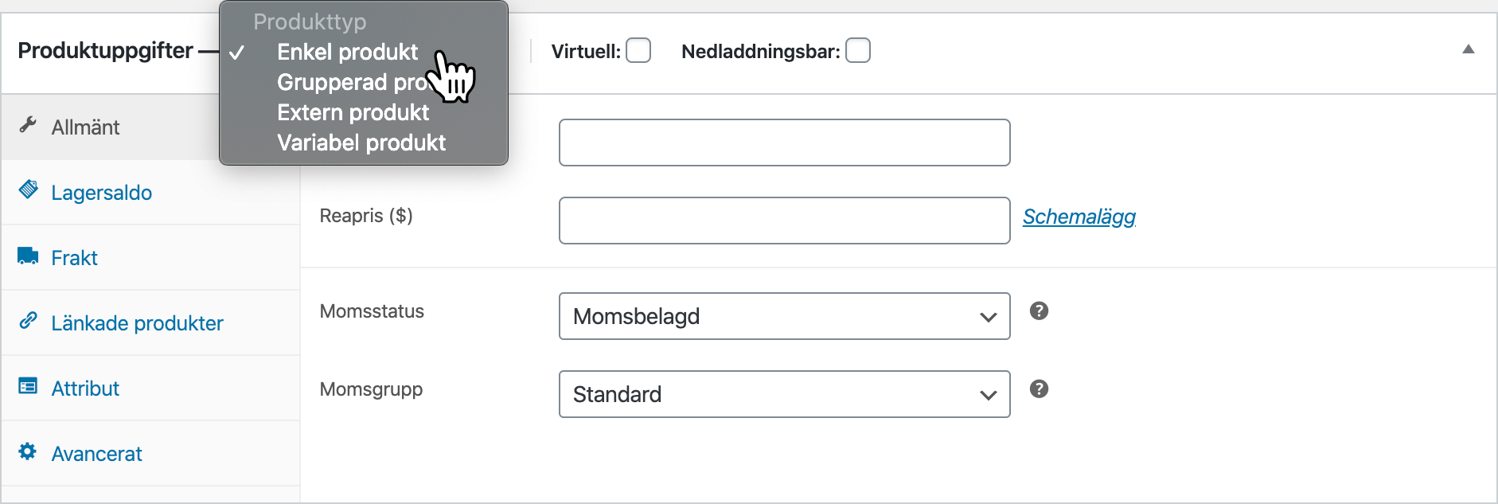Click the wrench icon beside Allmänt
This screenshot has height=504, width=1498.
(28, 124)
